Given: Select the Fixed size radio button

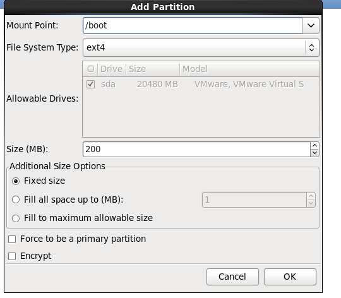Looking at the screenshot, I should (16, 181).
